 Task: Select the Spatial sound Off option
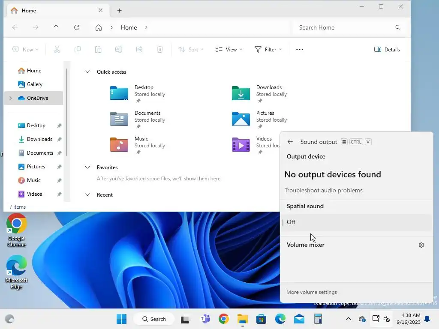point(356,222)
